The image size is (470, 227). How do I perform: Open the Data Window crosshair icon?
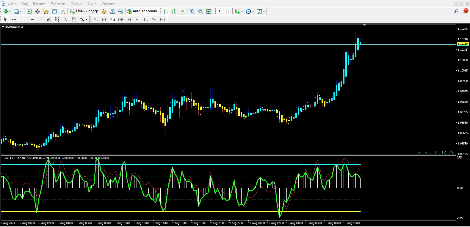(37, 11)
